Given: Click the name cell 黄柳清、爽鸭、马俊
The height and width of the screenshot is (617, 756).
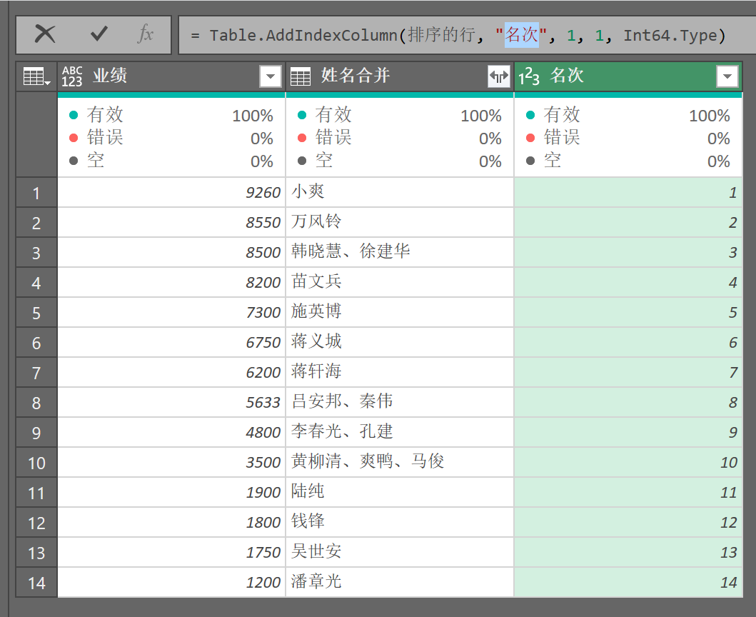Looking at the screenshot, I should pyautogui.click(x=400, y=463).
